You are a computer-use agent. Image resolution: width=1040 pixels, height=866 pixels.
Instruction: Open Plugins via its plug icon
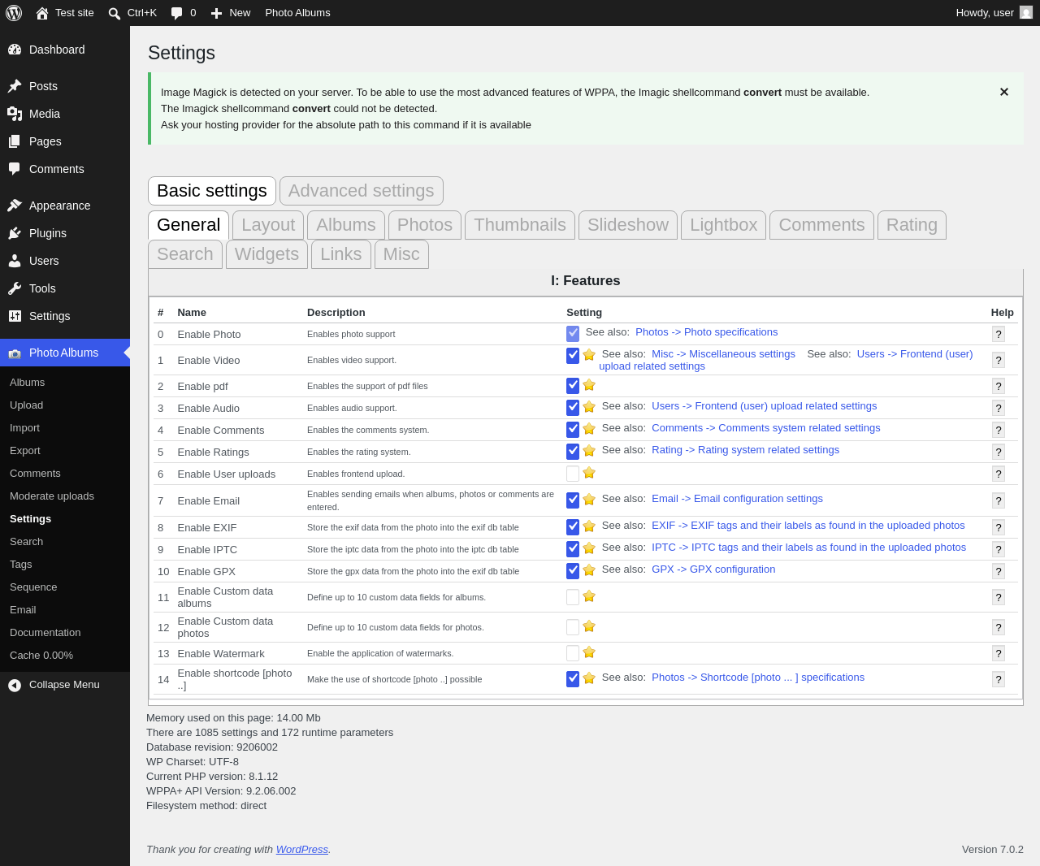click(x=15, y=233)
